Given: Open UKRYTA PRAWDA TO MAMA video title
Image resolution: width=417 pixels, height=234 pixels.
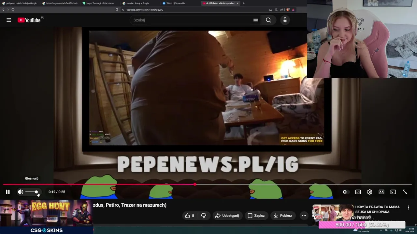Looking at the screenshot, I should pos(377,209).
